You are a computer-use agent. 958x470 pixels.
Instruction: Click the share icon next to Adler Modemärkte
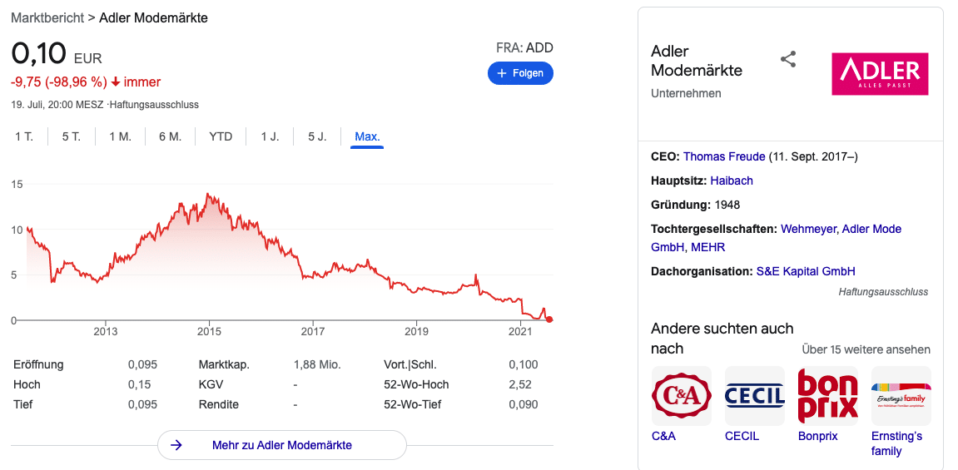point(788,60)
